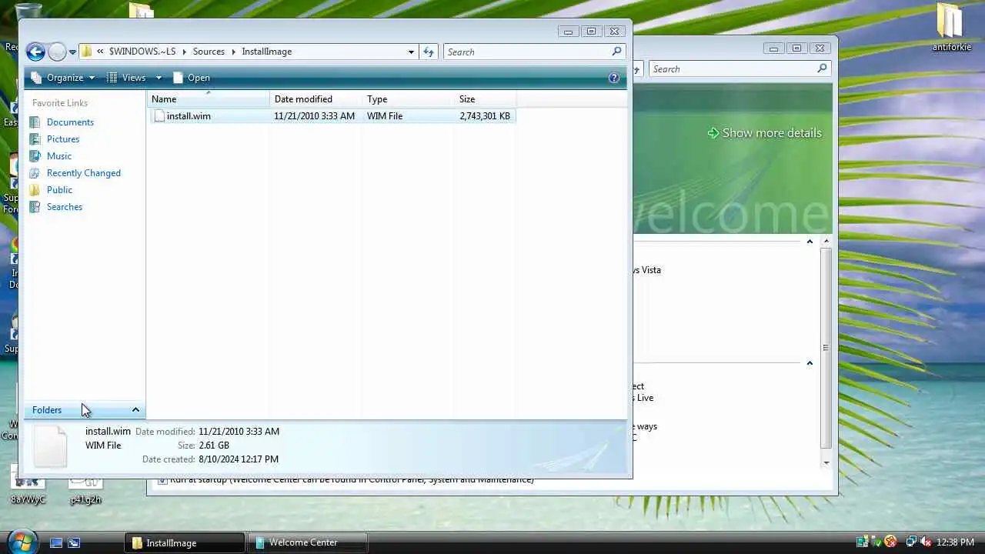Open the recent pages dropdown arrow
This screenshot has width=985, height=554.
coord(72,52)
